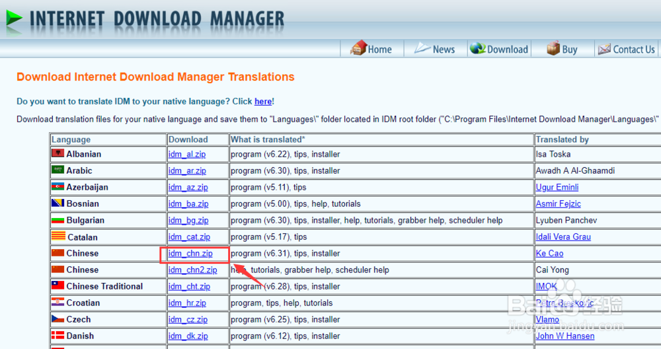Screen dimensions: 661x349
Task: Click the Internet Download Manager banner title
Action: coord(157,19)
